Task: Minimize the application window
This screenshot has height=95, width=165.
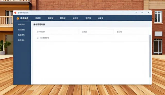Action: (x=136, y=13)
